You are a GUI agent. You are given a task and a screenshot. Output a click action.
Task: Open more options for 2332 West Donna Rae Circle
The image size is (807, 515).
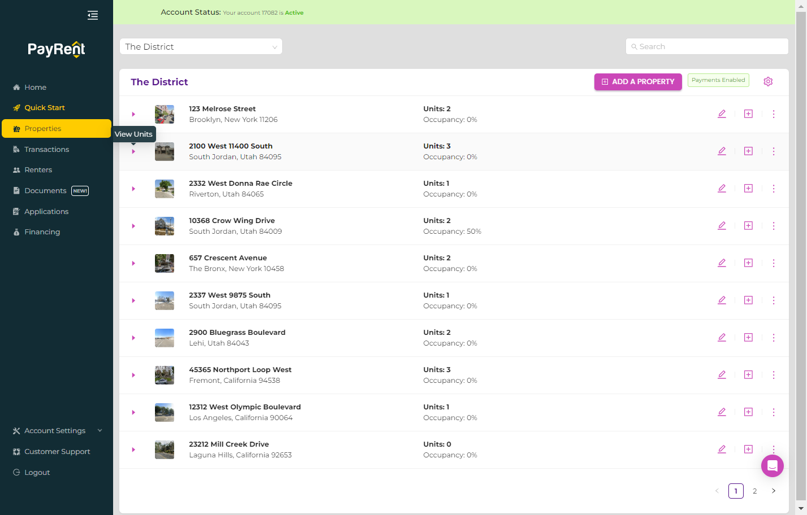click(774, 189)
